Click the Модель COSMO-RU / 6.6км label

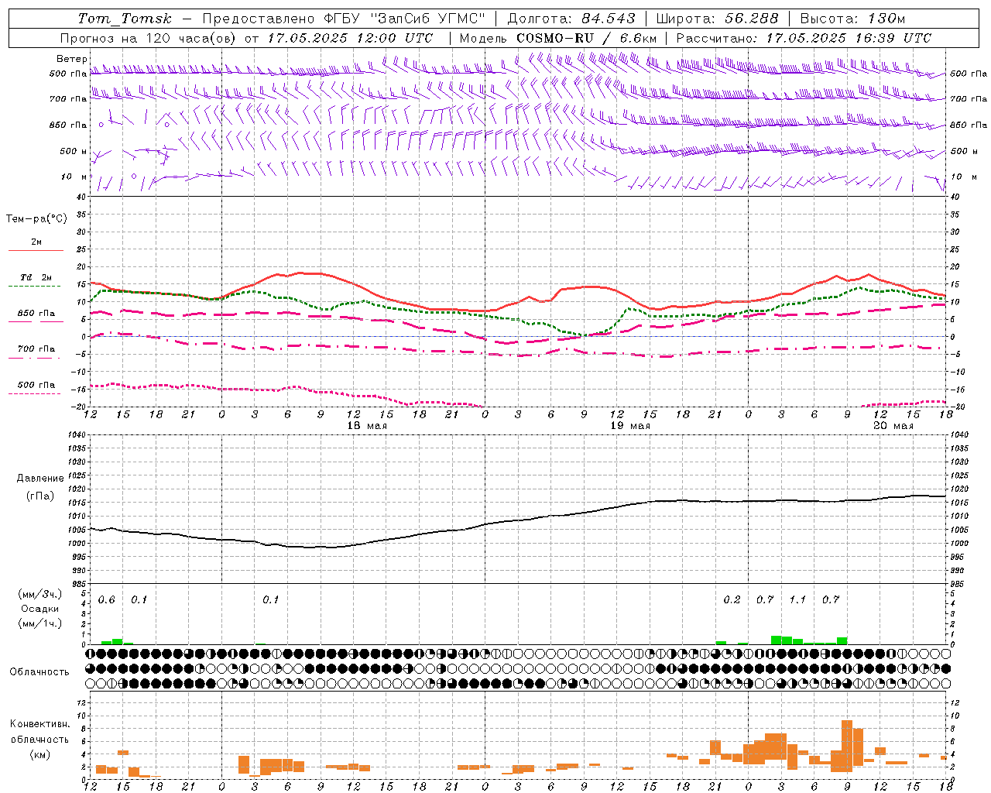pyautogui.click(x=558, y=38)
